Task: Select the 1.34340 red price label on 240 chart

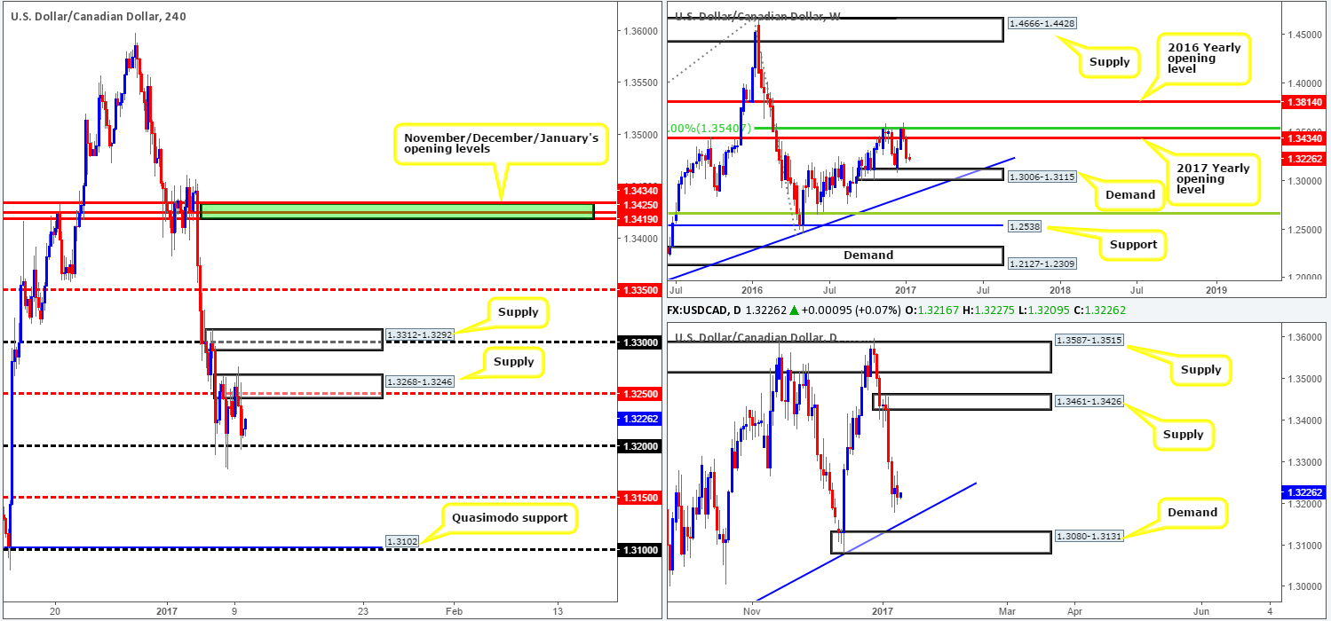Action: pos(638,192)
